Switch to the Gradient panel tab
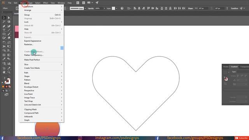 tap(234, 66)
